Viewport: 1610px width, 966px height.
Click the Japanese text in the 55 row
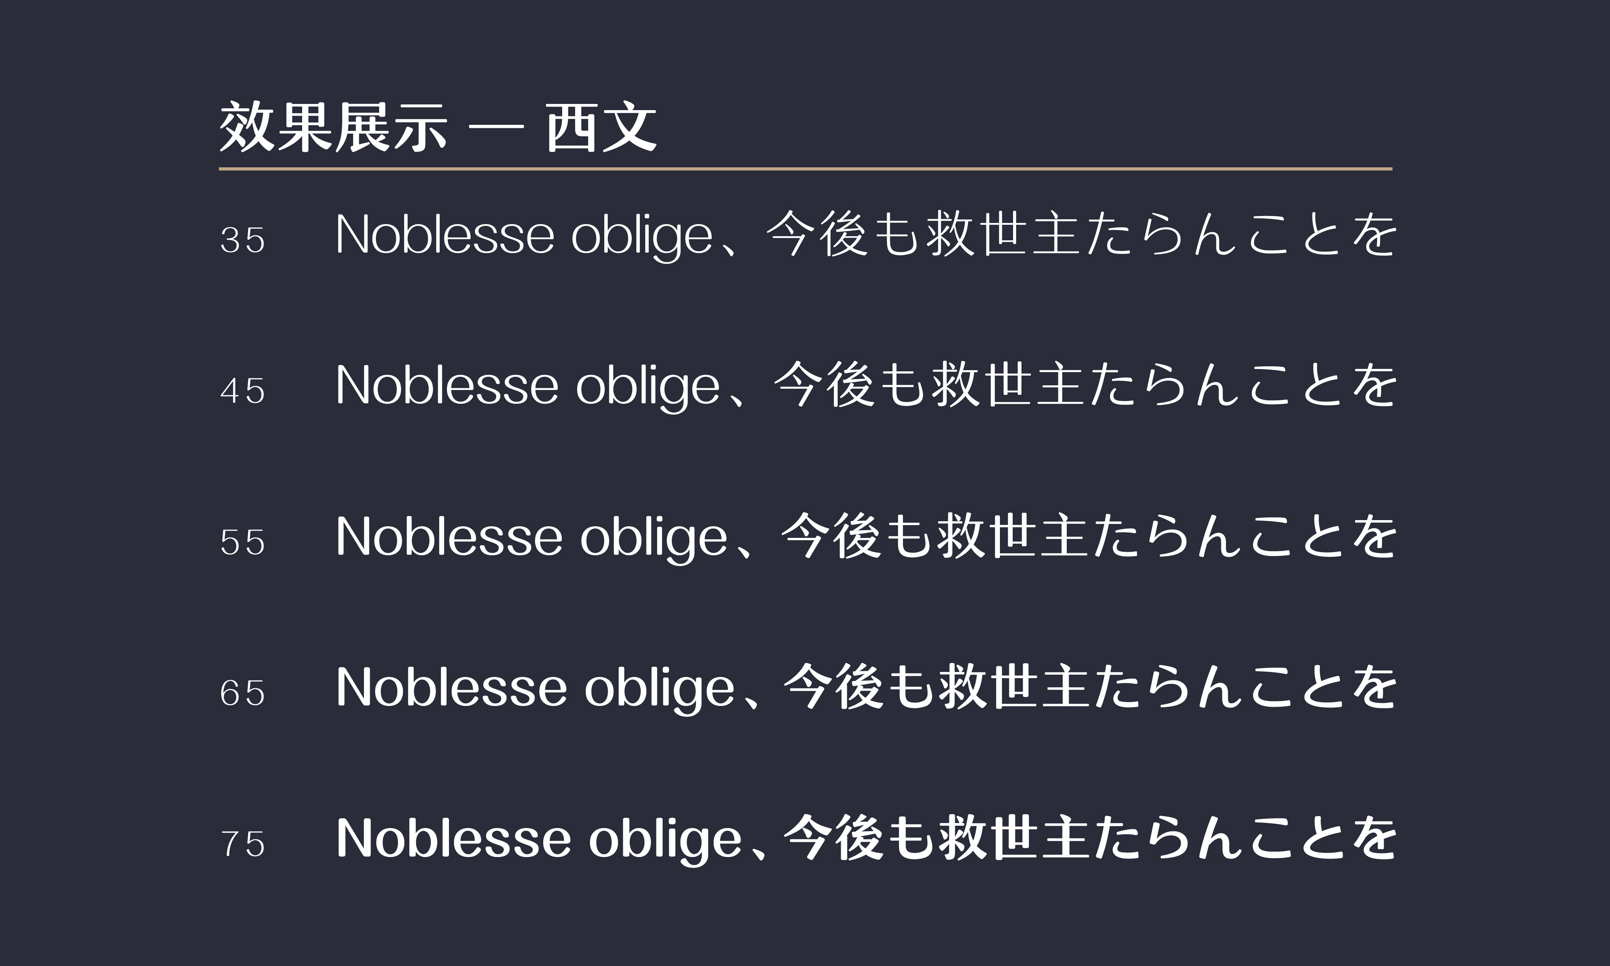[1088, 536]
